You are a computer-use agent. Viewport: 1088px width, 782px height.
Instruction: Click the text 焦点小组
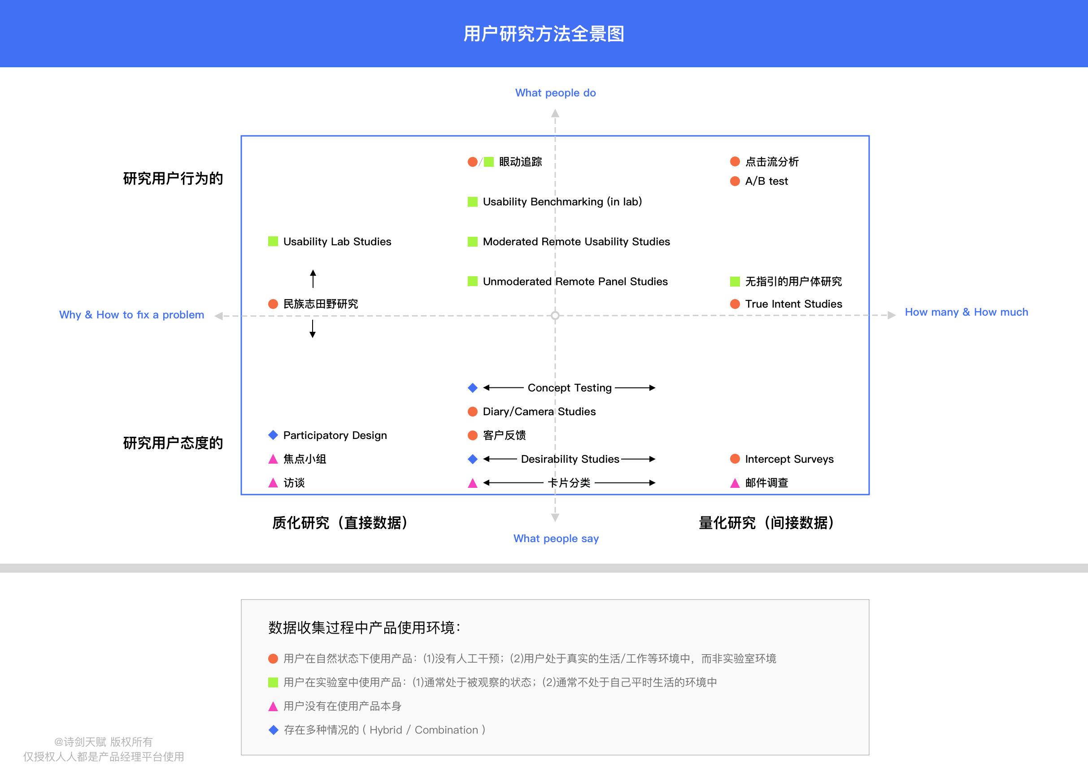pos(305,459)
